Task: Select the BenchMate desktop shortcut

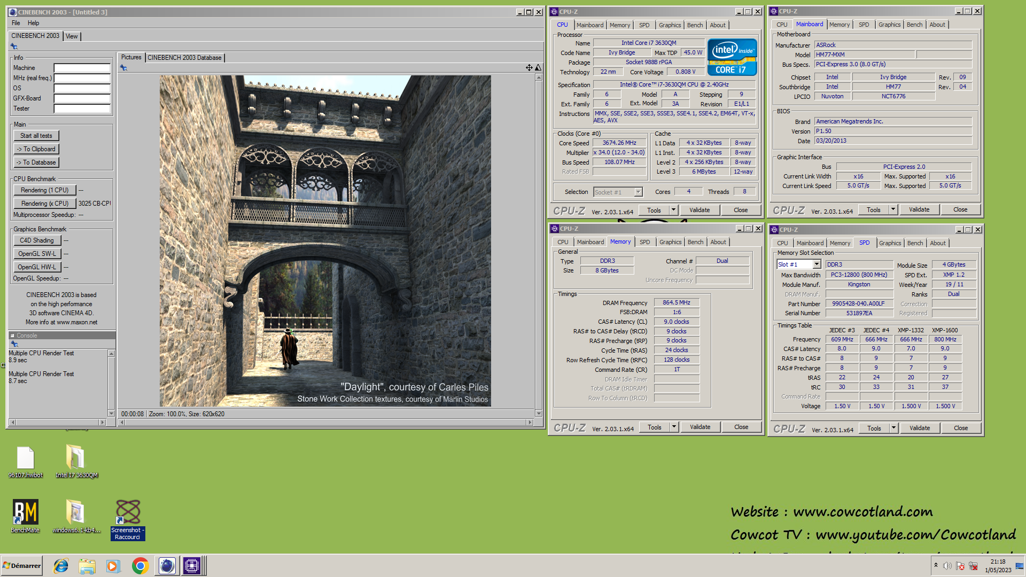Action: tap(25, 516)
